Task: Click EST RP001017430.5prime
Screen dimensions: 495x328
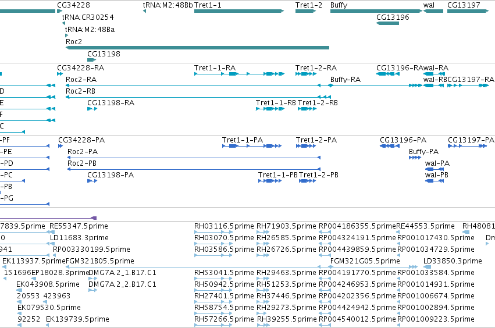Action: (436, 238)
